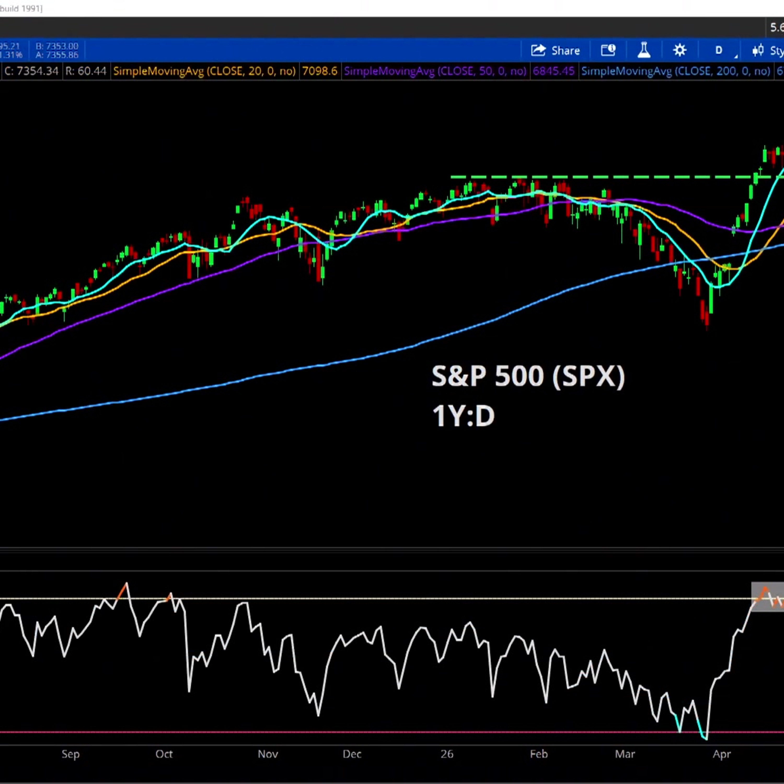Click the green dashed resistance line

tap(609, 177)
